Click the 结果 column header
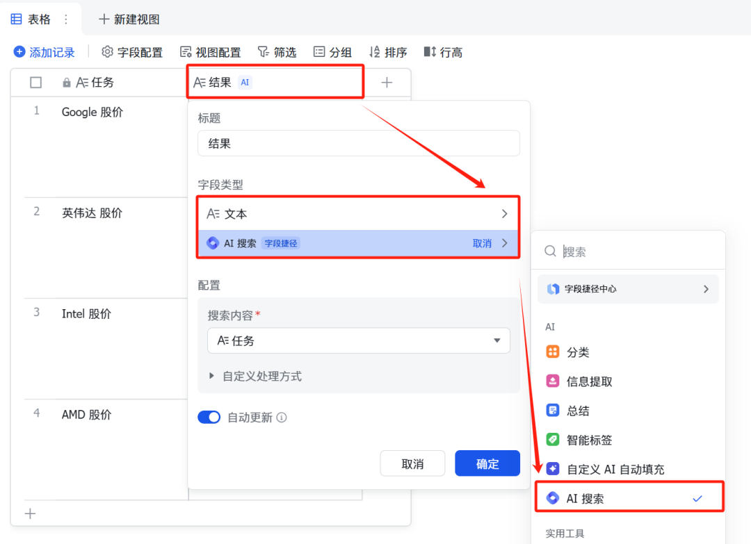Image resolution: width=751 pixels, height=544 pixels. (275, 82)
